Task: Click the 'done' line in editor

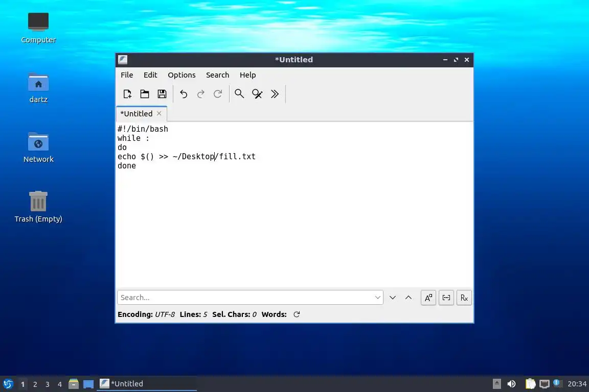Action: (127, 166)
